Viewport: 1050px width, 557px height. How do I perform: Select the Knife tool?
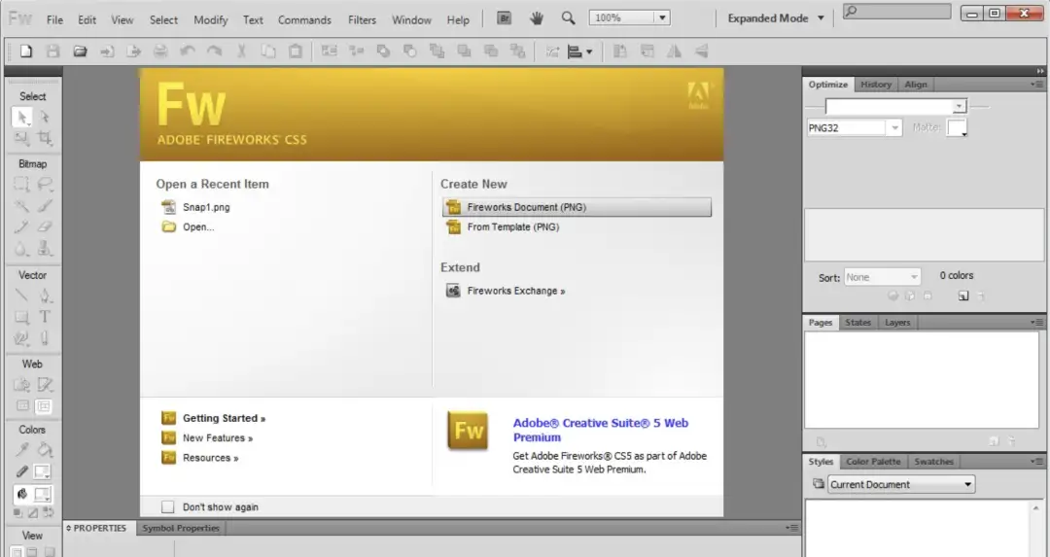tap(44, 338)
